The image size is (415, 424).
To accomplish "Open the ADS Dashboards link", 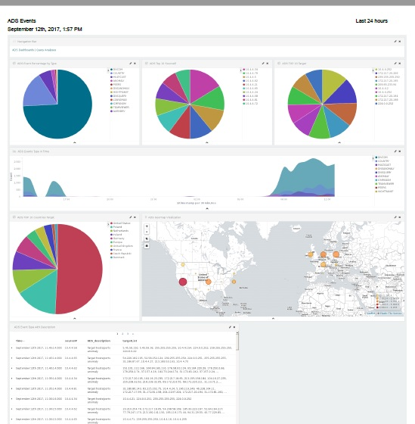I will 23,50.
